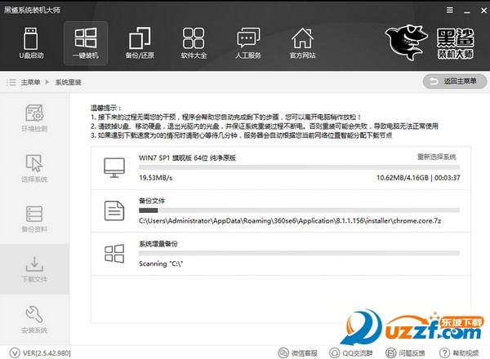Image resolution: width=490 pixels, height=359 pixels.
Task: Click 重新选择系统 link
Action: pyautogui.click(x=437, y=157)
